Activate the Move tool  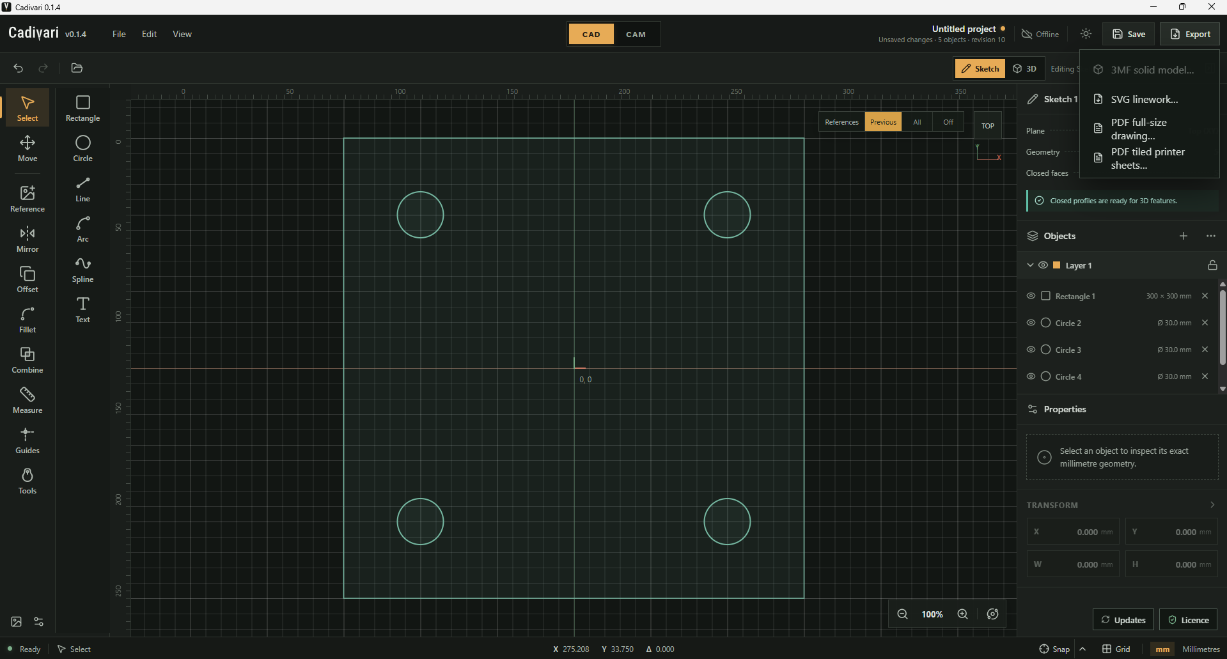click(27, 148)
